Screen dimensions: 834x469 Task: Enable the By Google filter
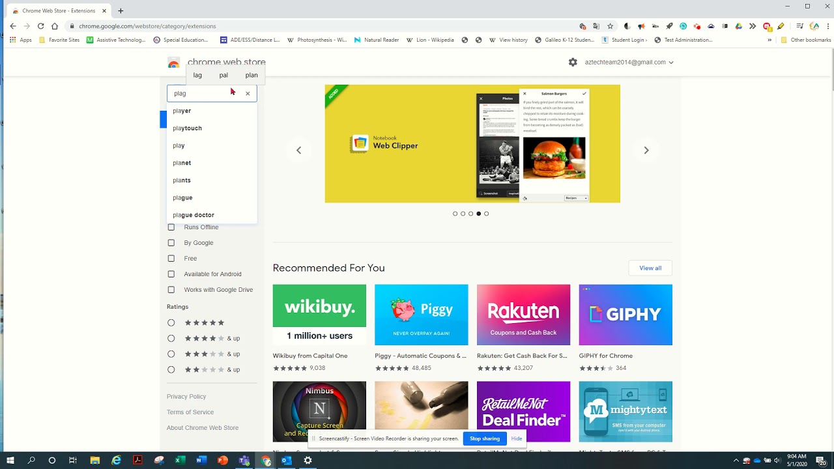point(171,243)
